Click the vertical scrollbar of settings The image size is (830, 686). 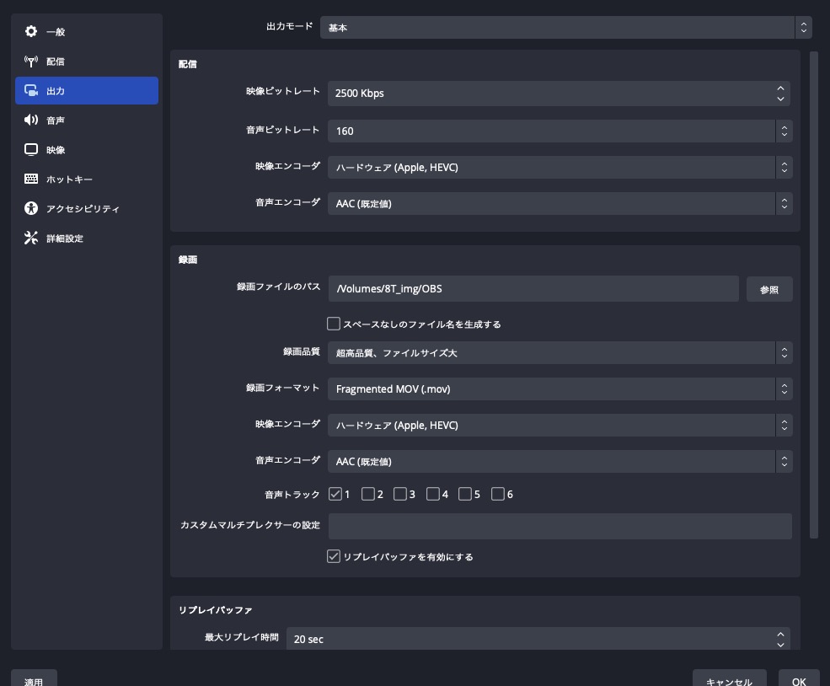[x=814, y=295]
